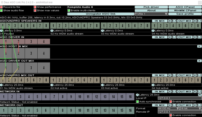Clear the ASIO Host In Mix connections (X)

pyautogui.click(x=199, y=46)
